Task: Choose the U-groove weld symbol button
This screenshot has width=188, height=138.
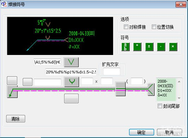Action: point(71,82)
